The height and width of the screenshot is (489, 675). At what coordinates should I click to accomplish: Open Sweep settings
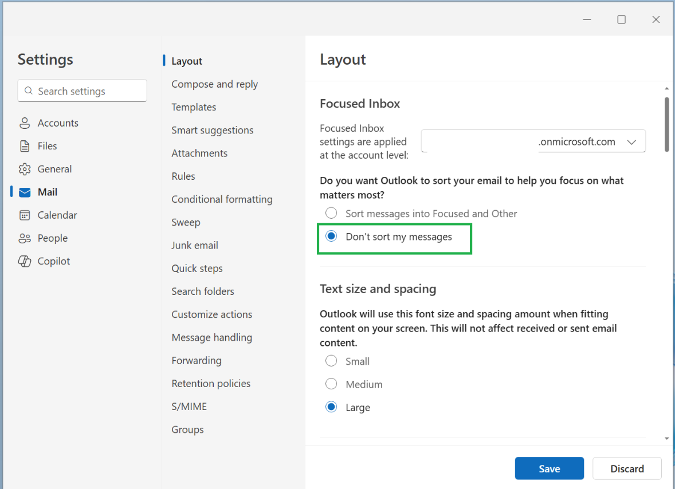pos(186,222)
